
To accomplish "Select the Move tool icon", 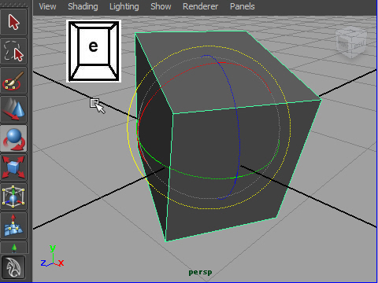I will click(x=13, y=109).
